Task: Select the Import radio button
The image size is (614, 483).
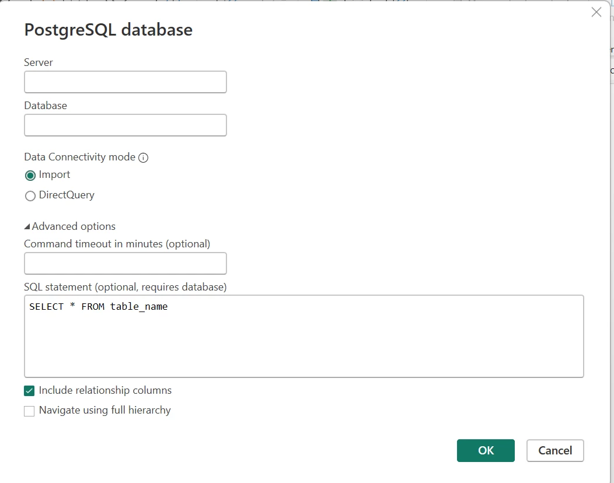Action: pos(30,176)
